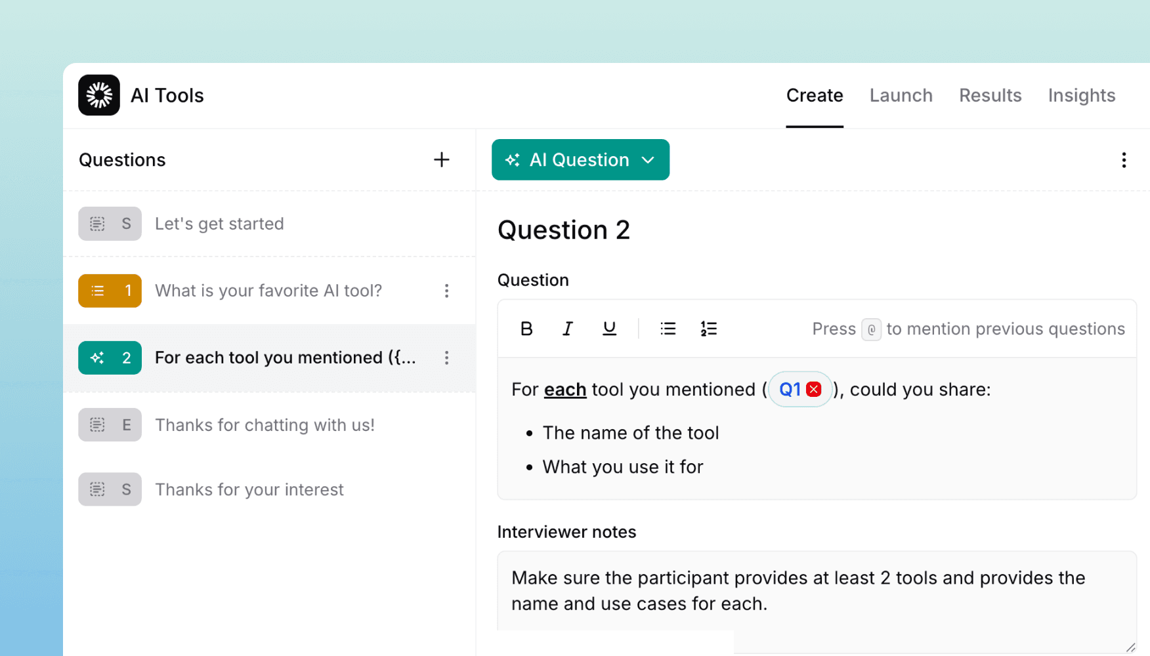
Task: Switch to the Results view
Action: [x=990, y=95]
